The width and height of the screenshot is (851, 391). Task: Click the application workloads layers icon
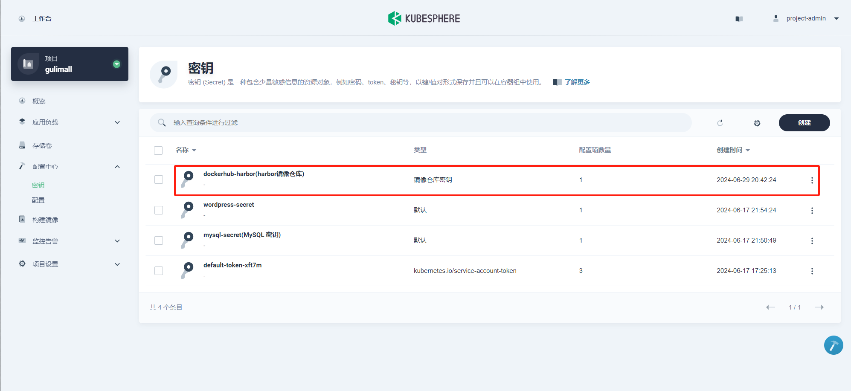point(22,122)
